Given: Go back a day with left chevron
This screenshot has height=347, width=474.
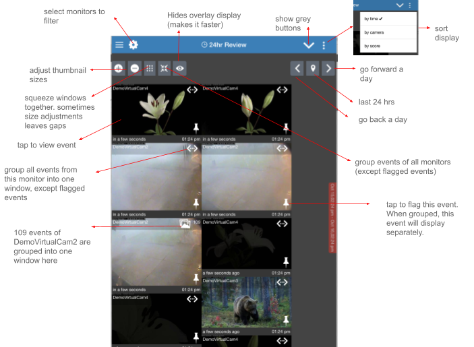Looking at the screenshot, I should 297,69.
